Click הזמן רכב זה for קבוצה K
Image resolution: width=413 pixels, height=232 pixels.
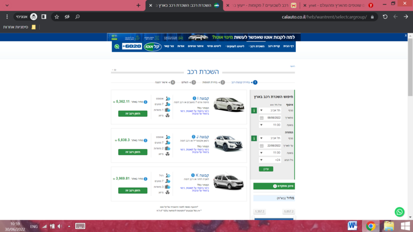tap(133, 190)
